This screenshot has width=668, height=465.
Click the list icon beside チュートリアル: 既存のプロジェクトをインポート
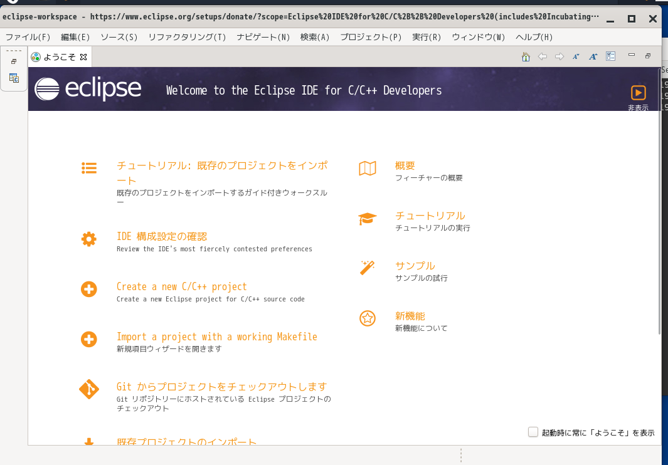(89, 168)
